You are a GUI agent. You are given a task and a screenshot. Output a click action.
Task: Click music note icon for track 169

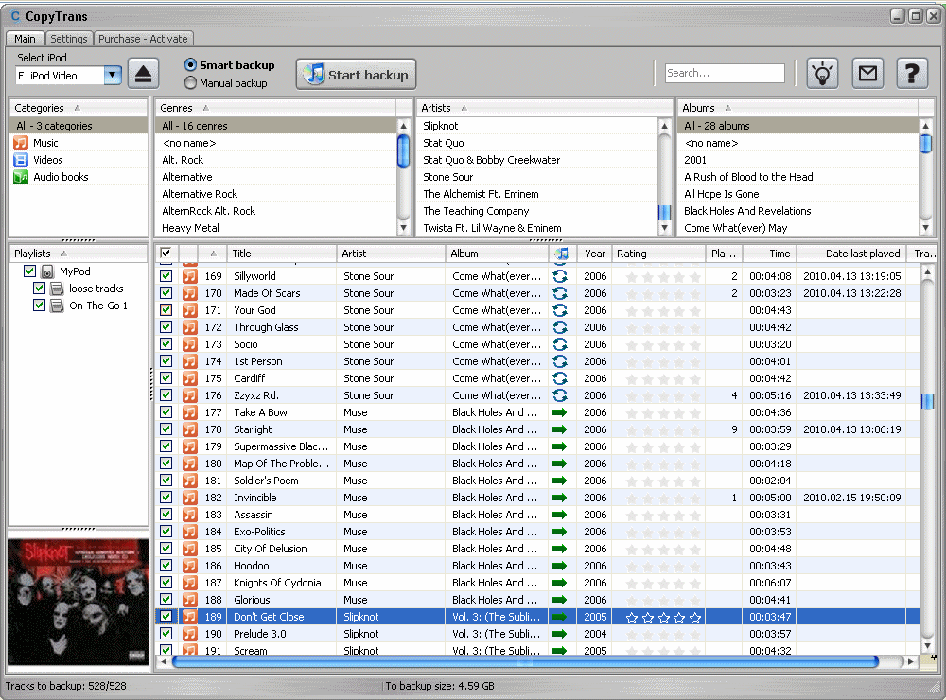[190, 276]
